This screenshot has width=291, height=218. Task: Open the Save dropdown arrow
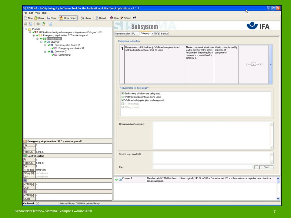(58, 18)
